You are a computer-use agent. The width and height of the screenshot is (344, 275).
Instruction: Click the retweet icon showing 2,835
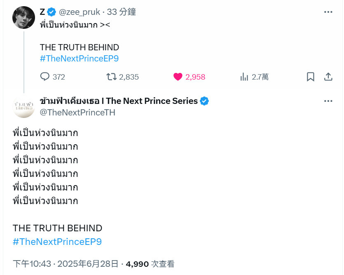(x=111, y=77)
